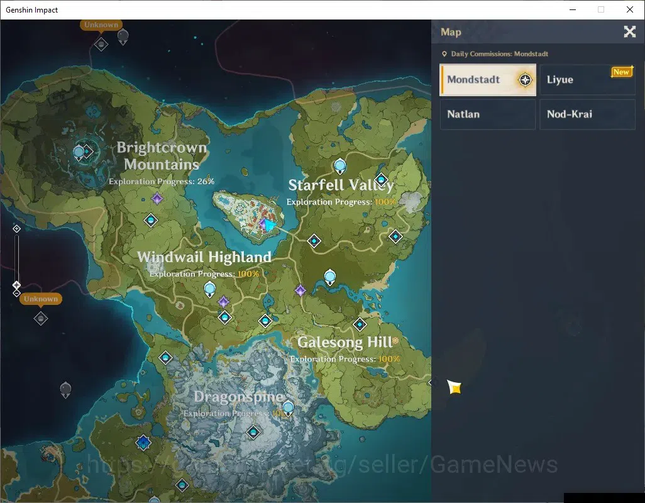Click the waypoint in central Dragonspine
Viewport: 645px width, 503px height.
pyautogui.click(x=253, y=432)
